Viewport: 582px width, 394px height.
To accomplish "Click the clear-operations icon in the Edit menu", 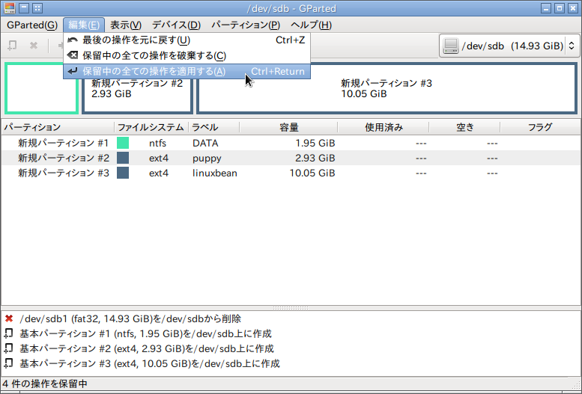I will point(73,55).
